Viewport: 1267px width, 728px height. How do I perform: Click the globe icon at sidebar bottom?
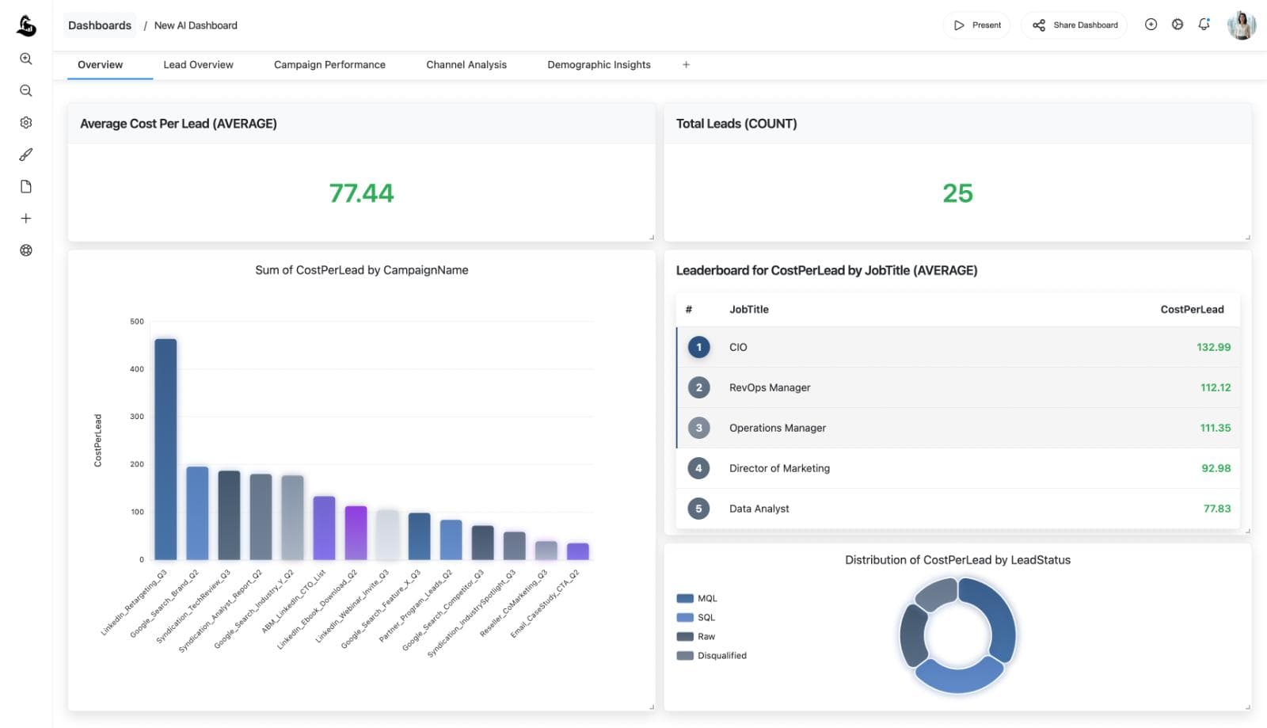tap(26, 250)
